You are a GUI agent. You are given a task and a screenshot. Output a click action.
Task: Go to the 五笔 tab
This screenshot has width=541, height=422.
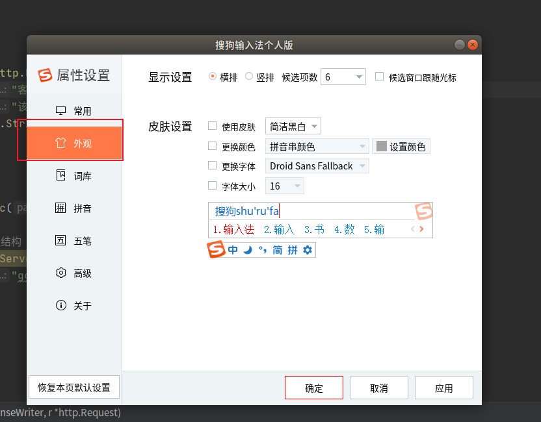[x=74, y=240]
